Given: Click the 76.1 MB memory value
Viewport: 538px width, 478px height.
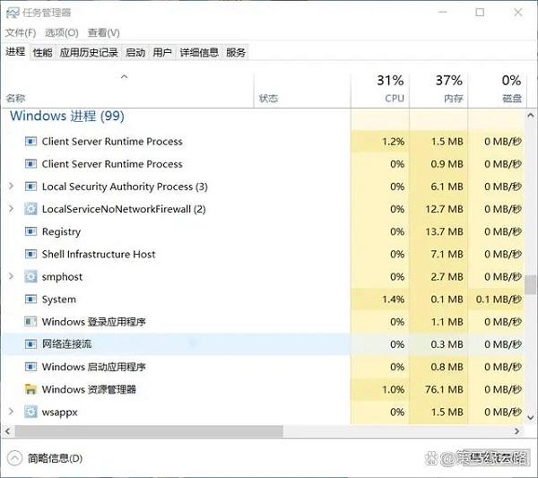Looking at the screenshot, I should pos(444,389).
